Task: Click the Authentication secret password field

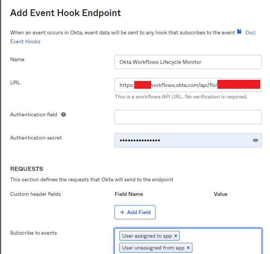Action: [183, 140]
